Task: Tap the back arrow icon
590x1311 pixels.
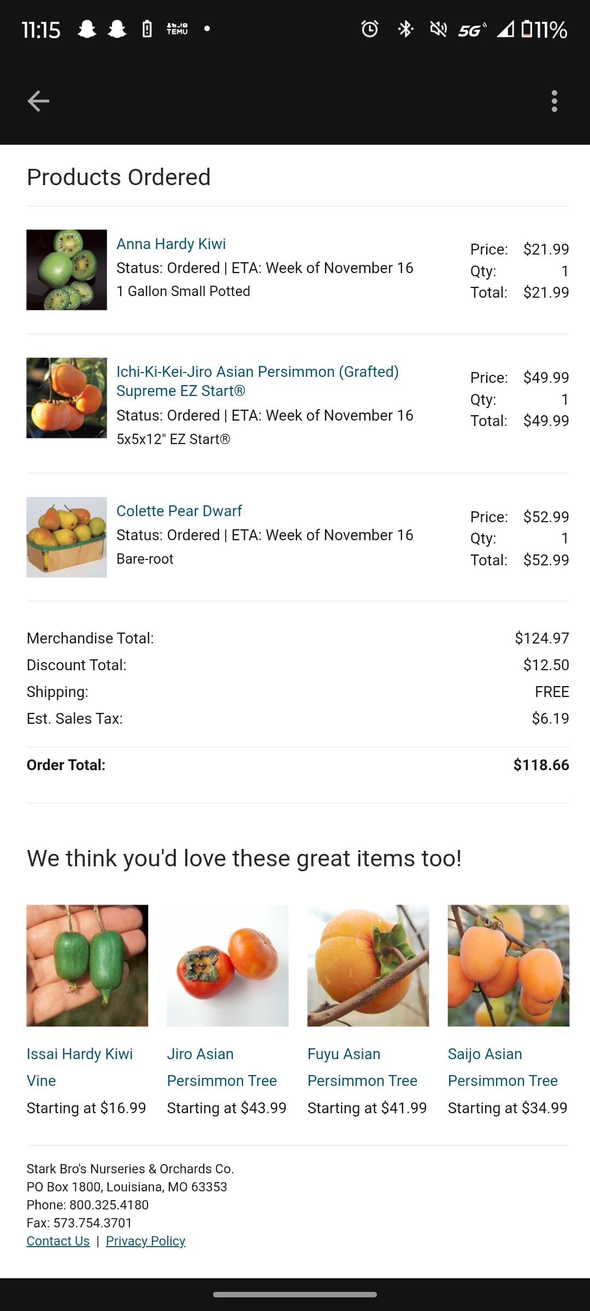Action: [x=38, y=101]
